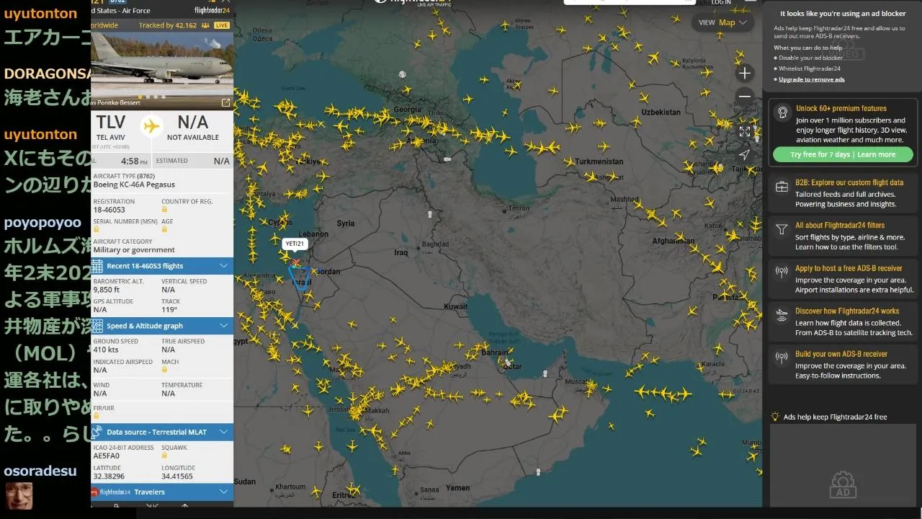Image resolution: width=922 pixels, height=519 pixels.
Task: Click the locked Age padlock
Action: tap(164, 229)
